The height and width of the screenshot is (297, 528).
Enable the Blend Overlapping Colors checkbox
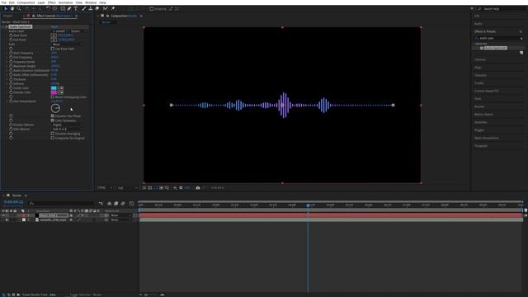point(53,97)
